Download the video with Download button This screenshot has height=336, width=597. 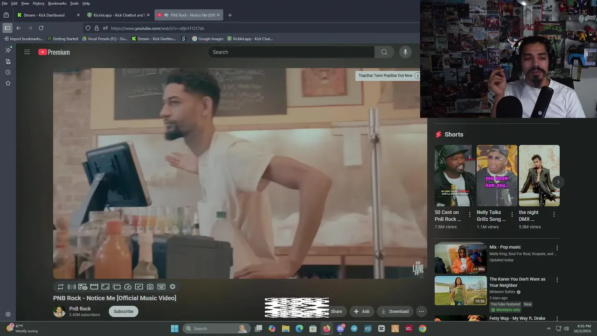(x=395, y=311)
